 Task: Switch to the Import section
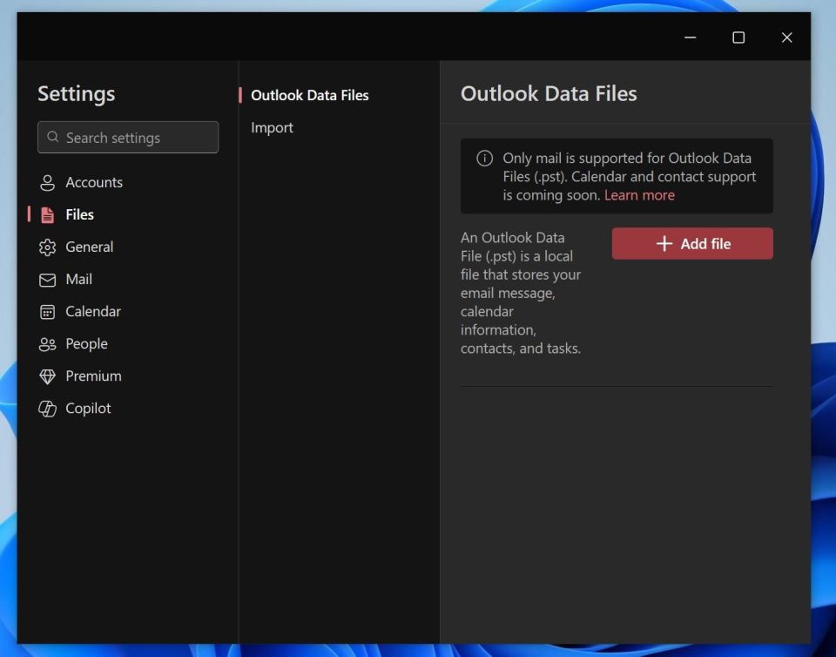click(x=272, y=128)
